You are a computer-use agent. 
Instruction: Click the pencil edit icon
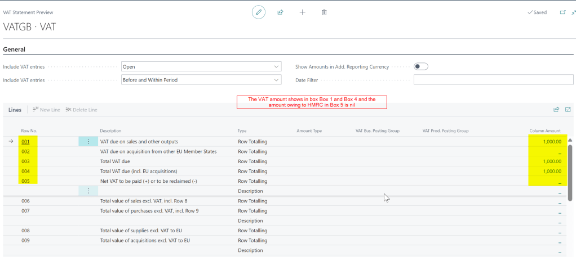[x=259, y=12]
